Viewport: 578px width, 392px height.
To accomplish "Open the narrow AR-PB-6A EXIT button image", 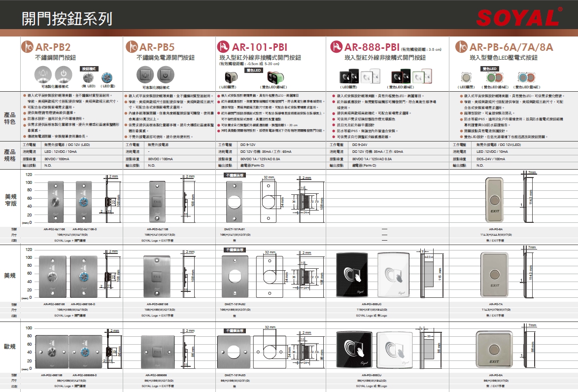I will [494, 200].
